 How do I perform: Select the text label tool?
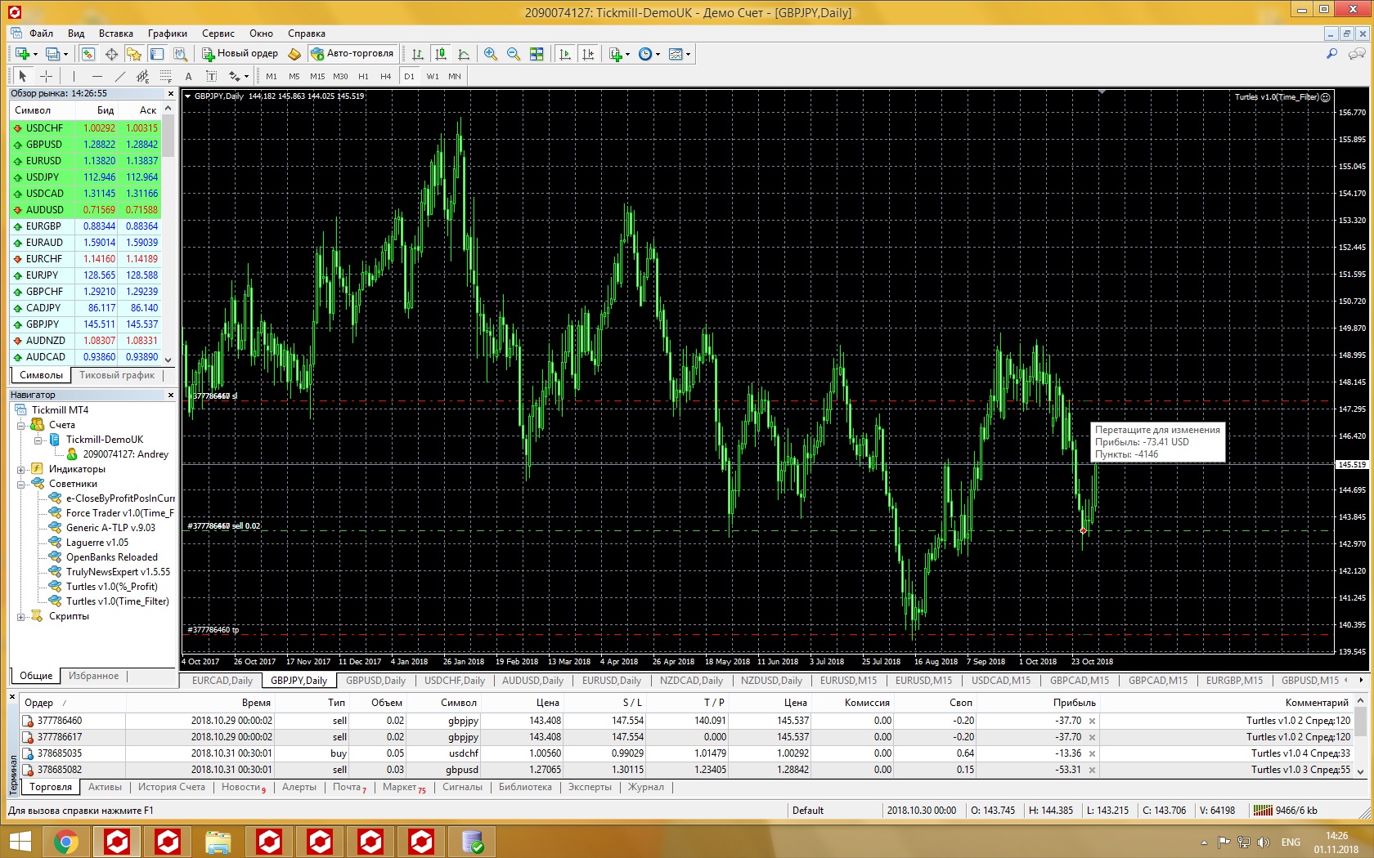211,76
